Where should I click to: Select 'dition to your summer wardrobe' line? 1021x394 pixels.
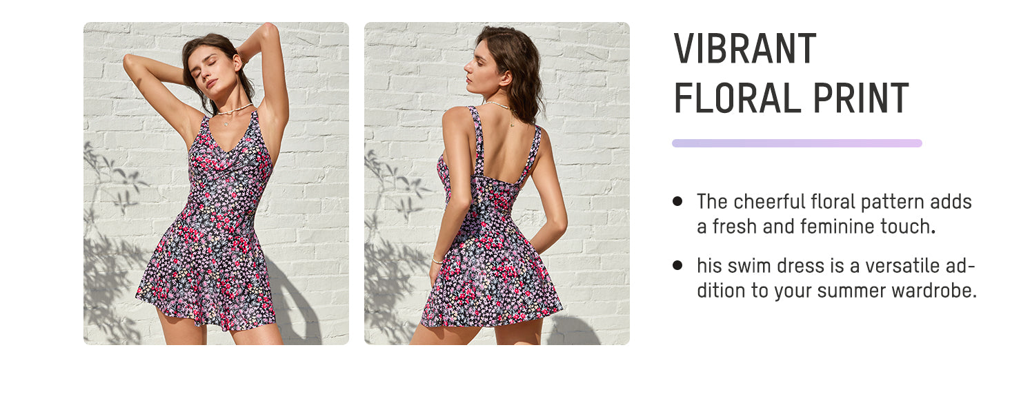tap(837, 291)
